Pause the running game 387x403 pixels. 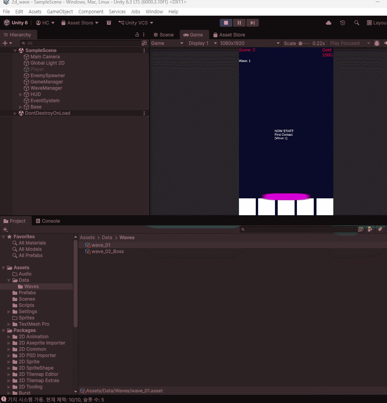tap(239, 23)
